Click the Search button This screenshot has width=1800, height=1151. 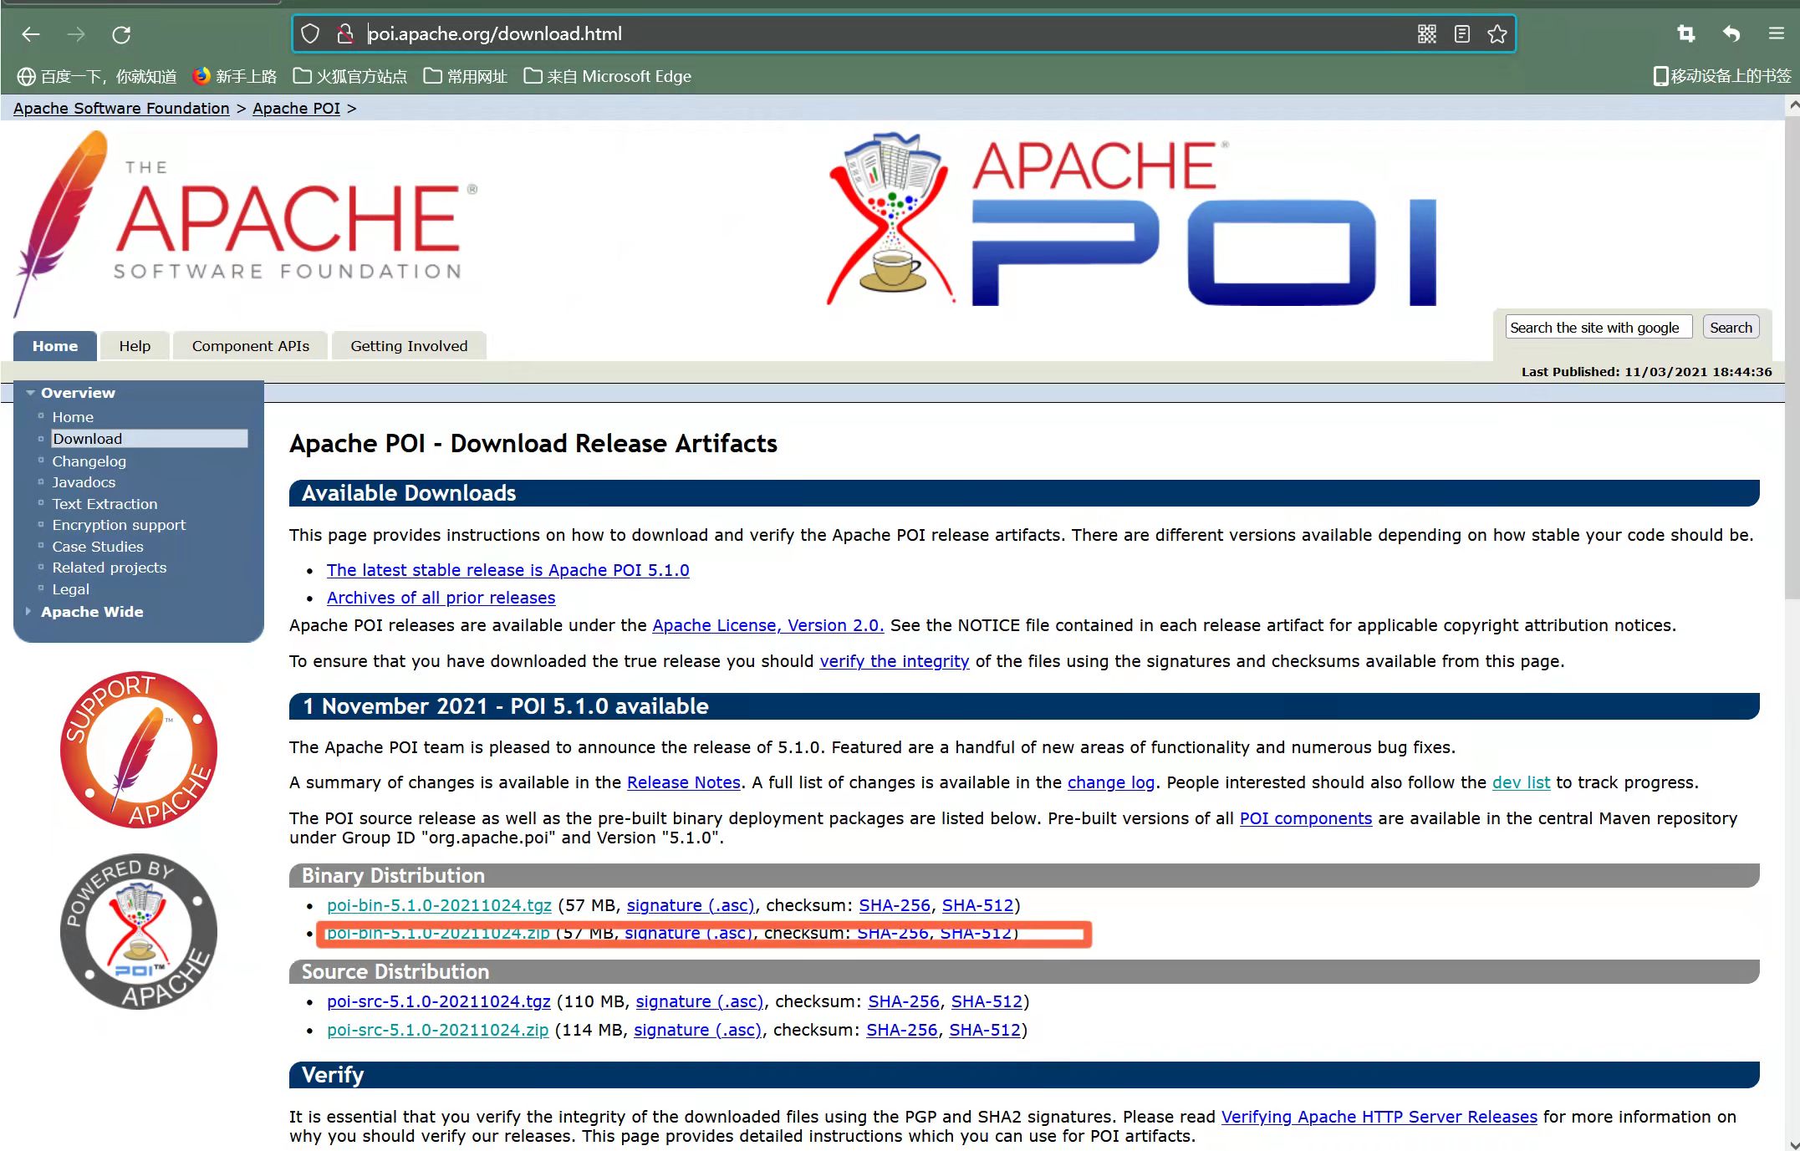[x=1731, y=328]
